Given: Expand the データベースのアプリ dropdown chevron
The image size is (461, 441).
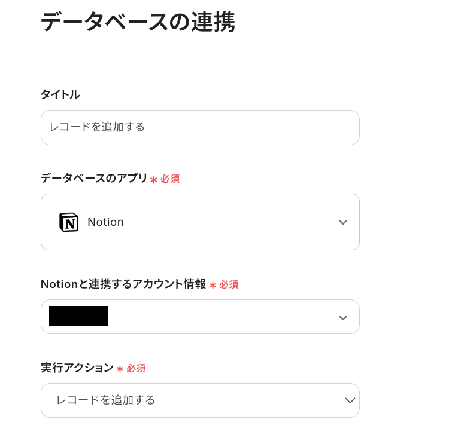Looking at the screenshot, I should click(342, 222).
